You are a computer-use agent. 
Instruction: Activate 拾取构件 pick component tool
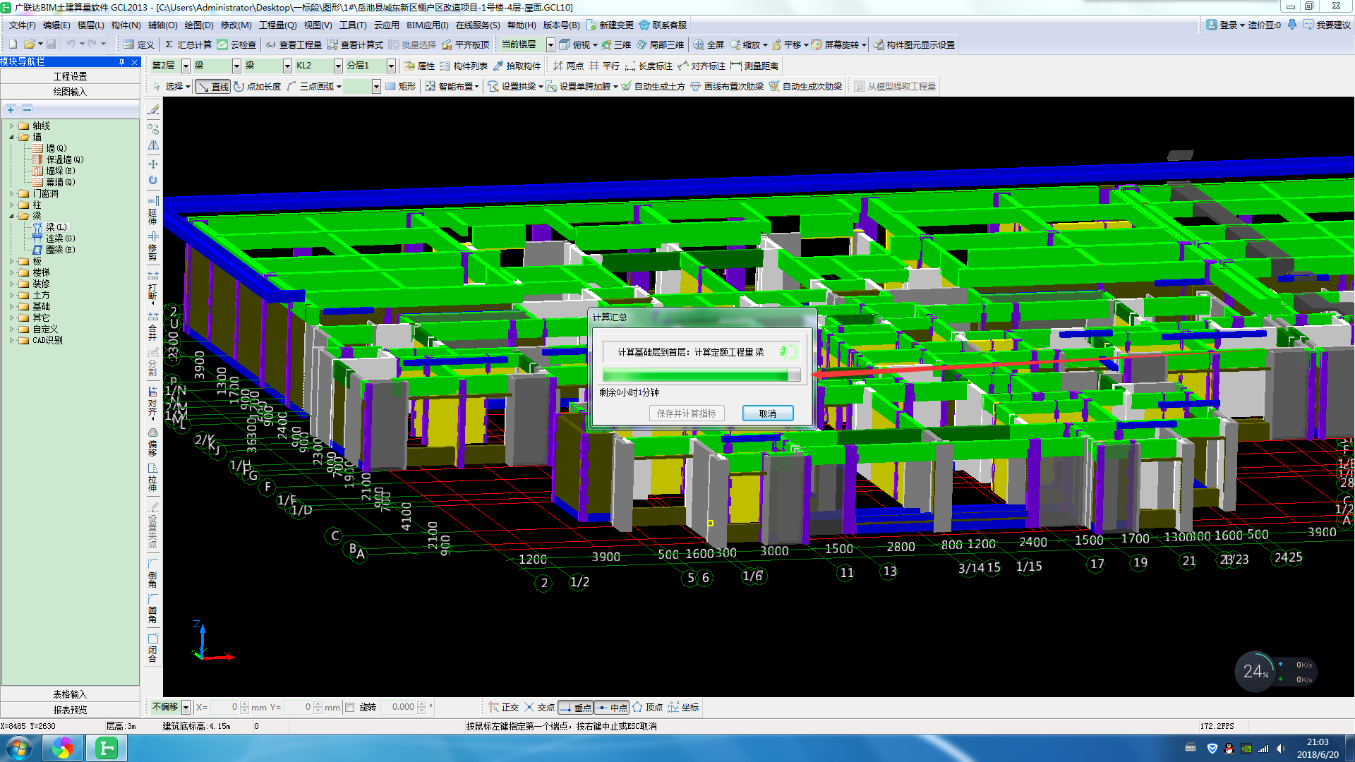(517, 66)
